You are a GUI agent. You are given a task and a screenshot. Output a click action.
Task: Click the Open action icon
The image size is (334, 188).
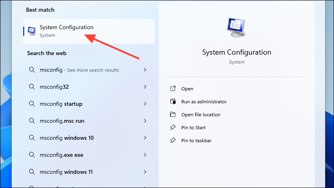173,88
